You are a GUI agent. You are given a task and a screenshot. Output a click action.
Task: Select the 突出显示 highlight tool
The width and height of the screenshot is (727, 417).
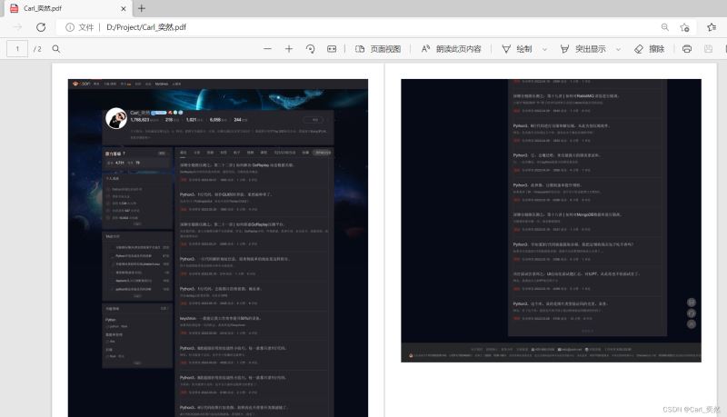tap(583, 49)
